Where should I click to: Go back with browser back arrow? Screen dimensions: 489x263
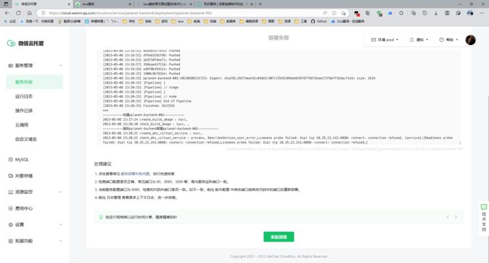[7, 13]
